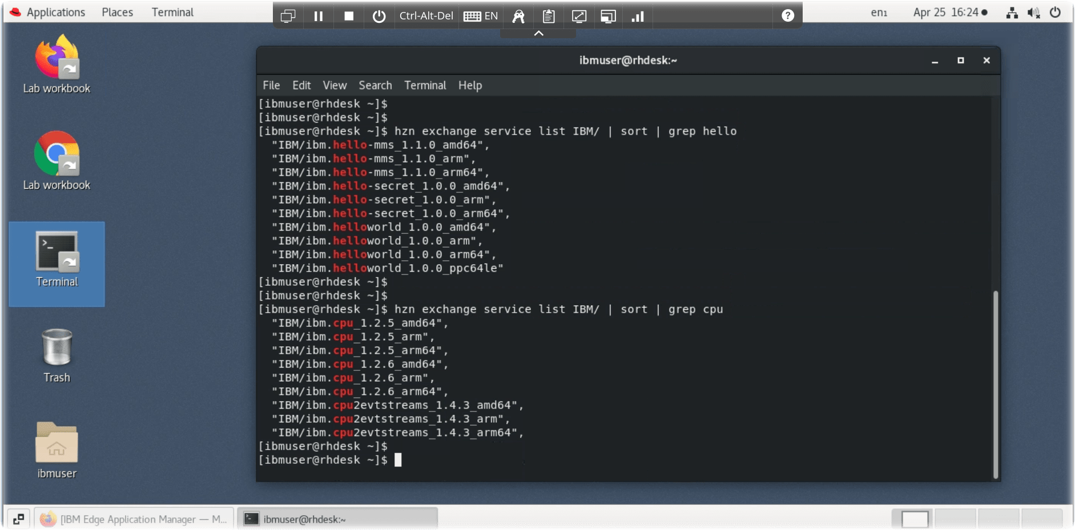The height and width of the screenshot is (530, 1075).
Task: Click the ibm.cpu2evtstreams_1.4.3_arm64 line
Action: click(x=397, y=432)
